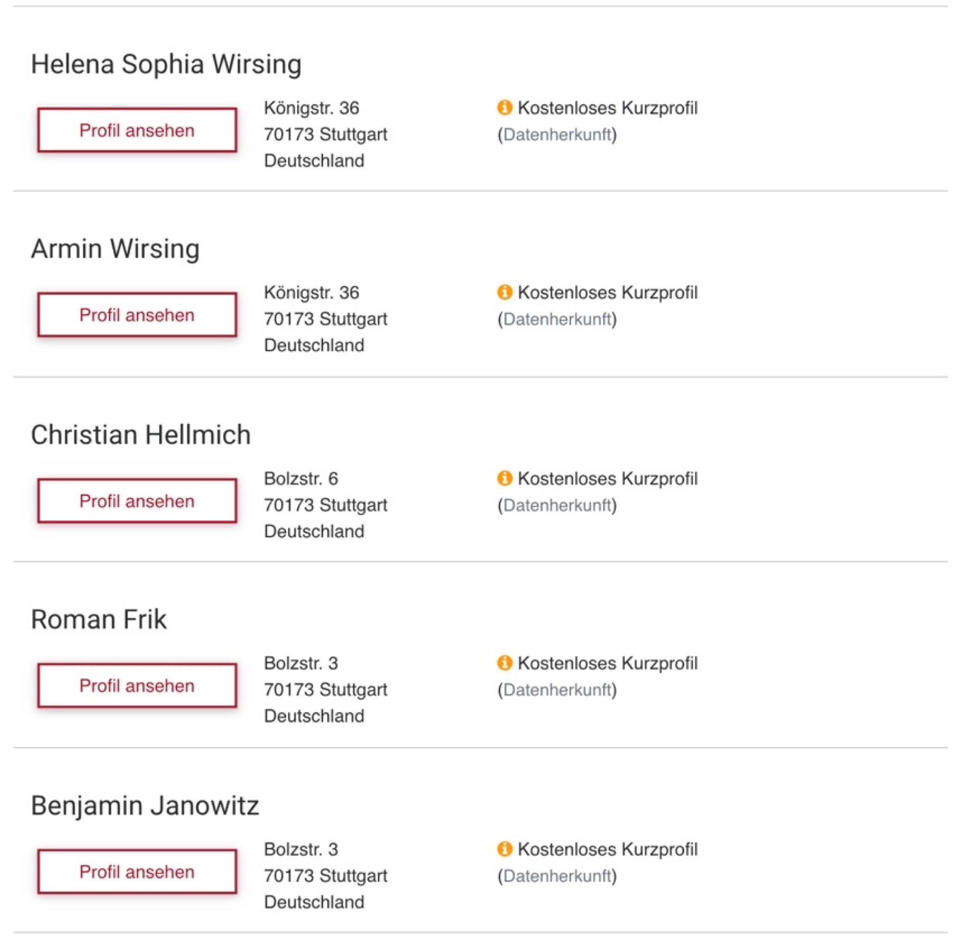This screenshot has height=940, width=961.
Task: Select Datenherkunft link under Benjamin Janowitz
Action: 557,876
